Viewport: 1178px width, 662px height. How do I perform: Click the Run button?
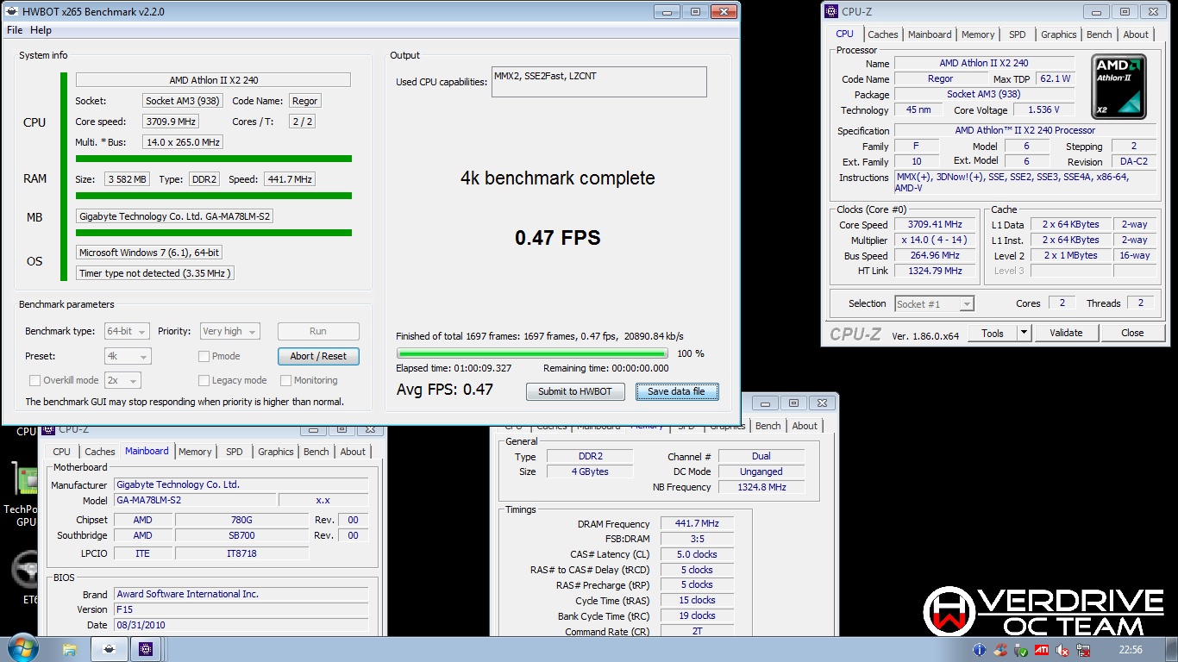click(x=318, y=331)
